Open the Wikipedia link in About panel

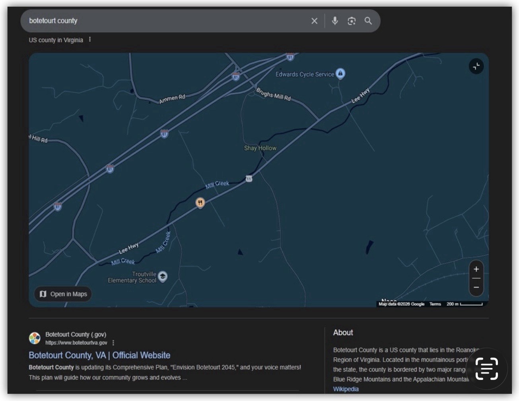pos(346,389)
